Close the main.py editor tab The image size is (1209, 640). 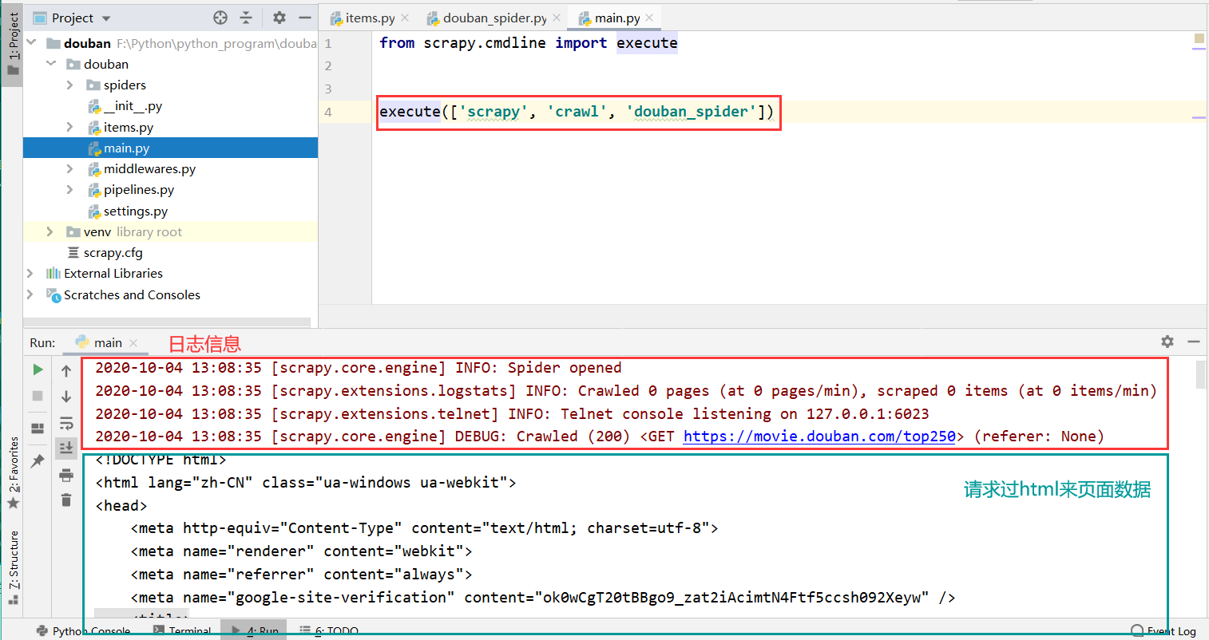(x=649, y=18)
